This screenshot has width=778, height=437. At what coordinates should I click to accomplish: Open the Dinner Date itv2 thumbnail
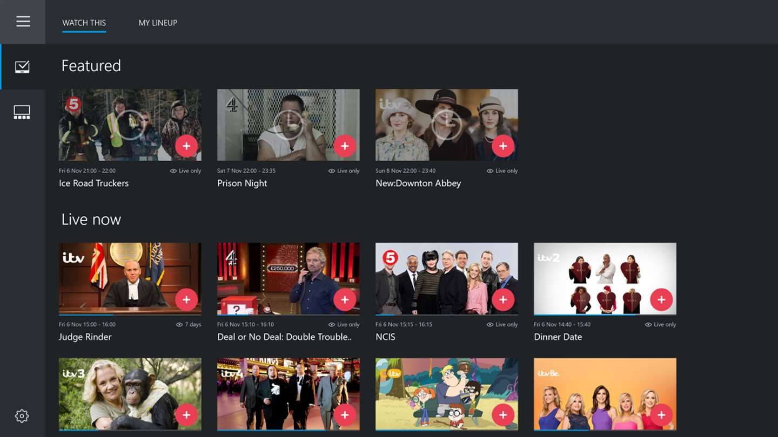click(x=605, y=278)
